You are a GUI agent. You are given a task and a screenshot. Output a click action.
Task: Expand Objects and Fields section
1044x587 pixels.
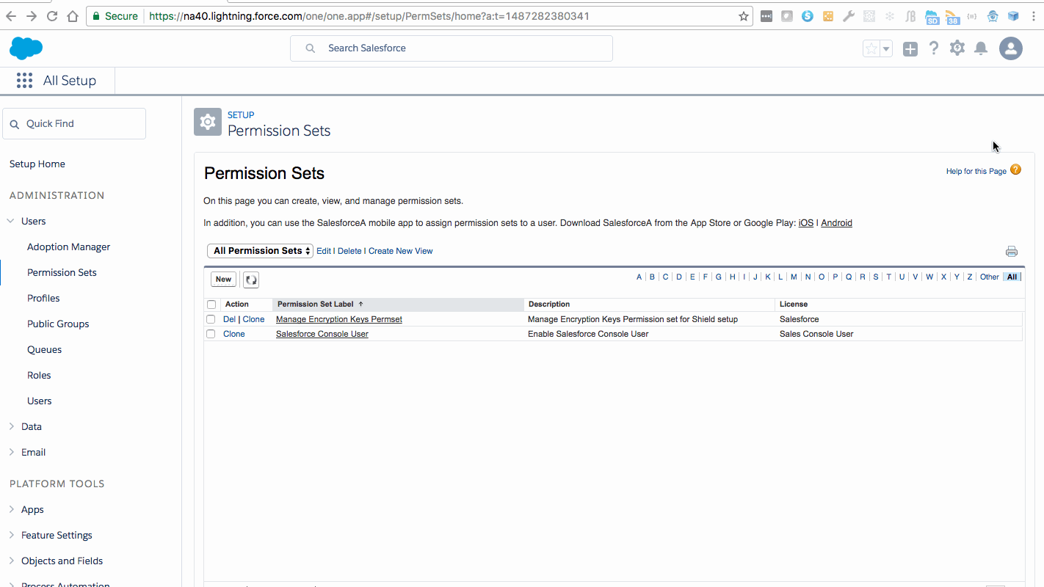(11, 561)
